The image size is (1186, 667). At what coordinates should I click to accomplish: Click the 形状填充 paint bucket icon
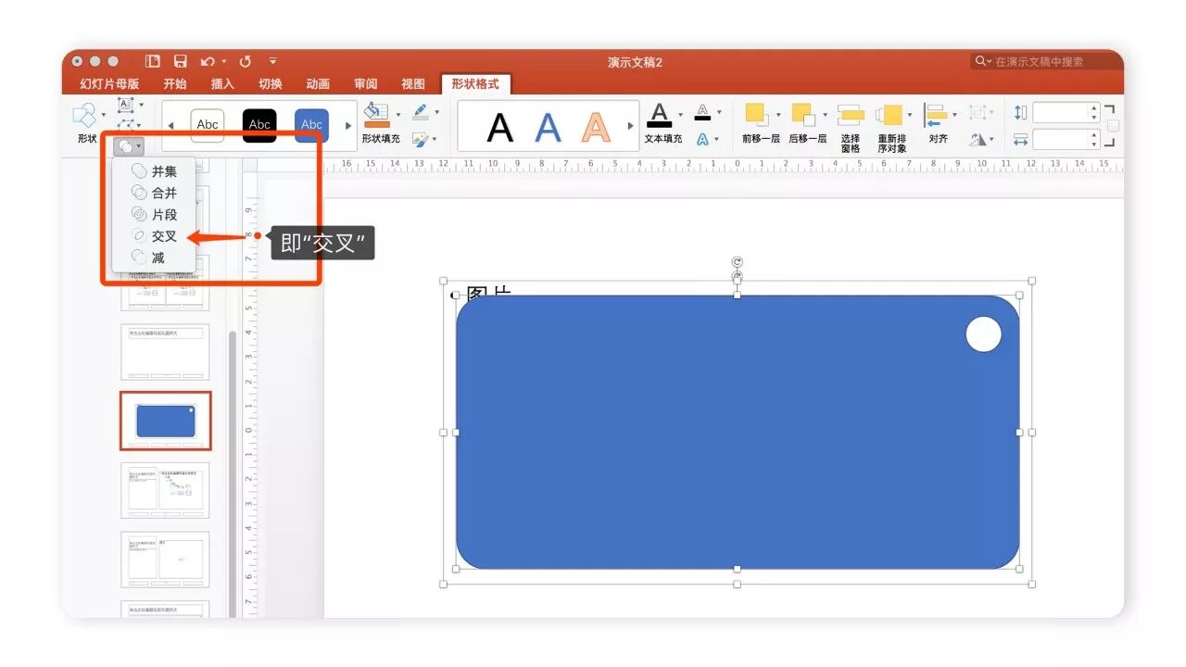(376, 115)
